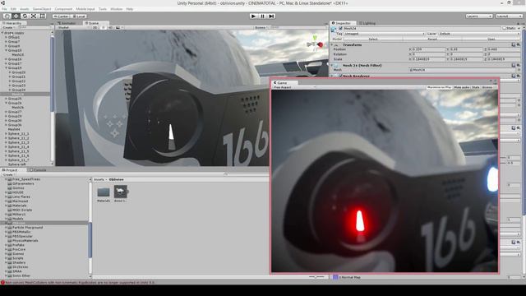Screen dimensions: 526x296
Task: Open the Layers dropdown
Action: [x=479, y=16]
